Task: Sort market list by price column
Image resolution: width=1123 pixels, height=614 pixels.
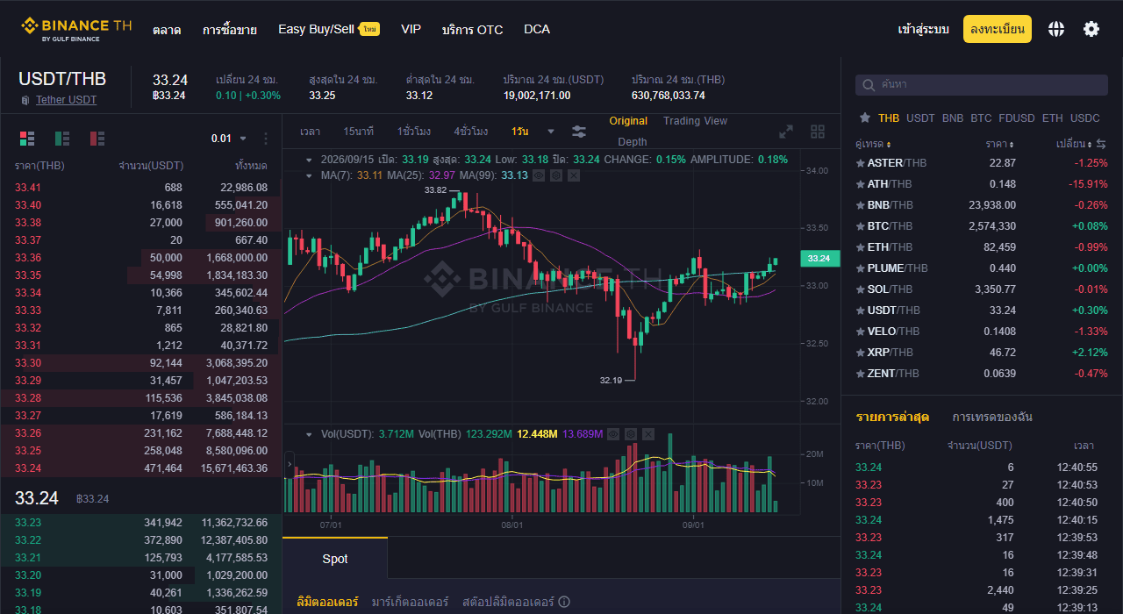Action: click(1000, 144)
